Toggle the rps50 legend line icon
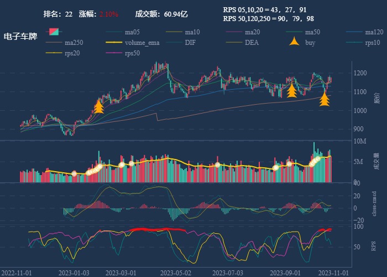 click(x=114, y=53)
